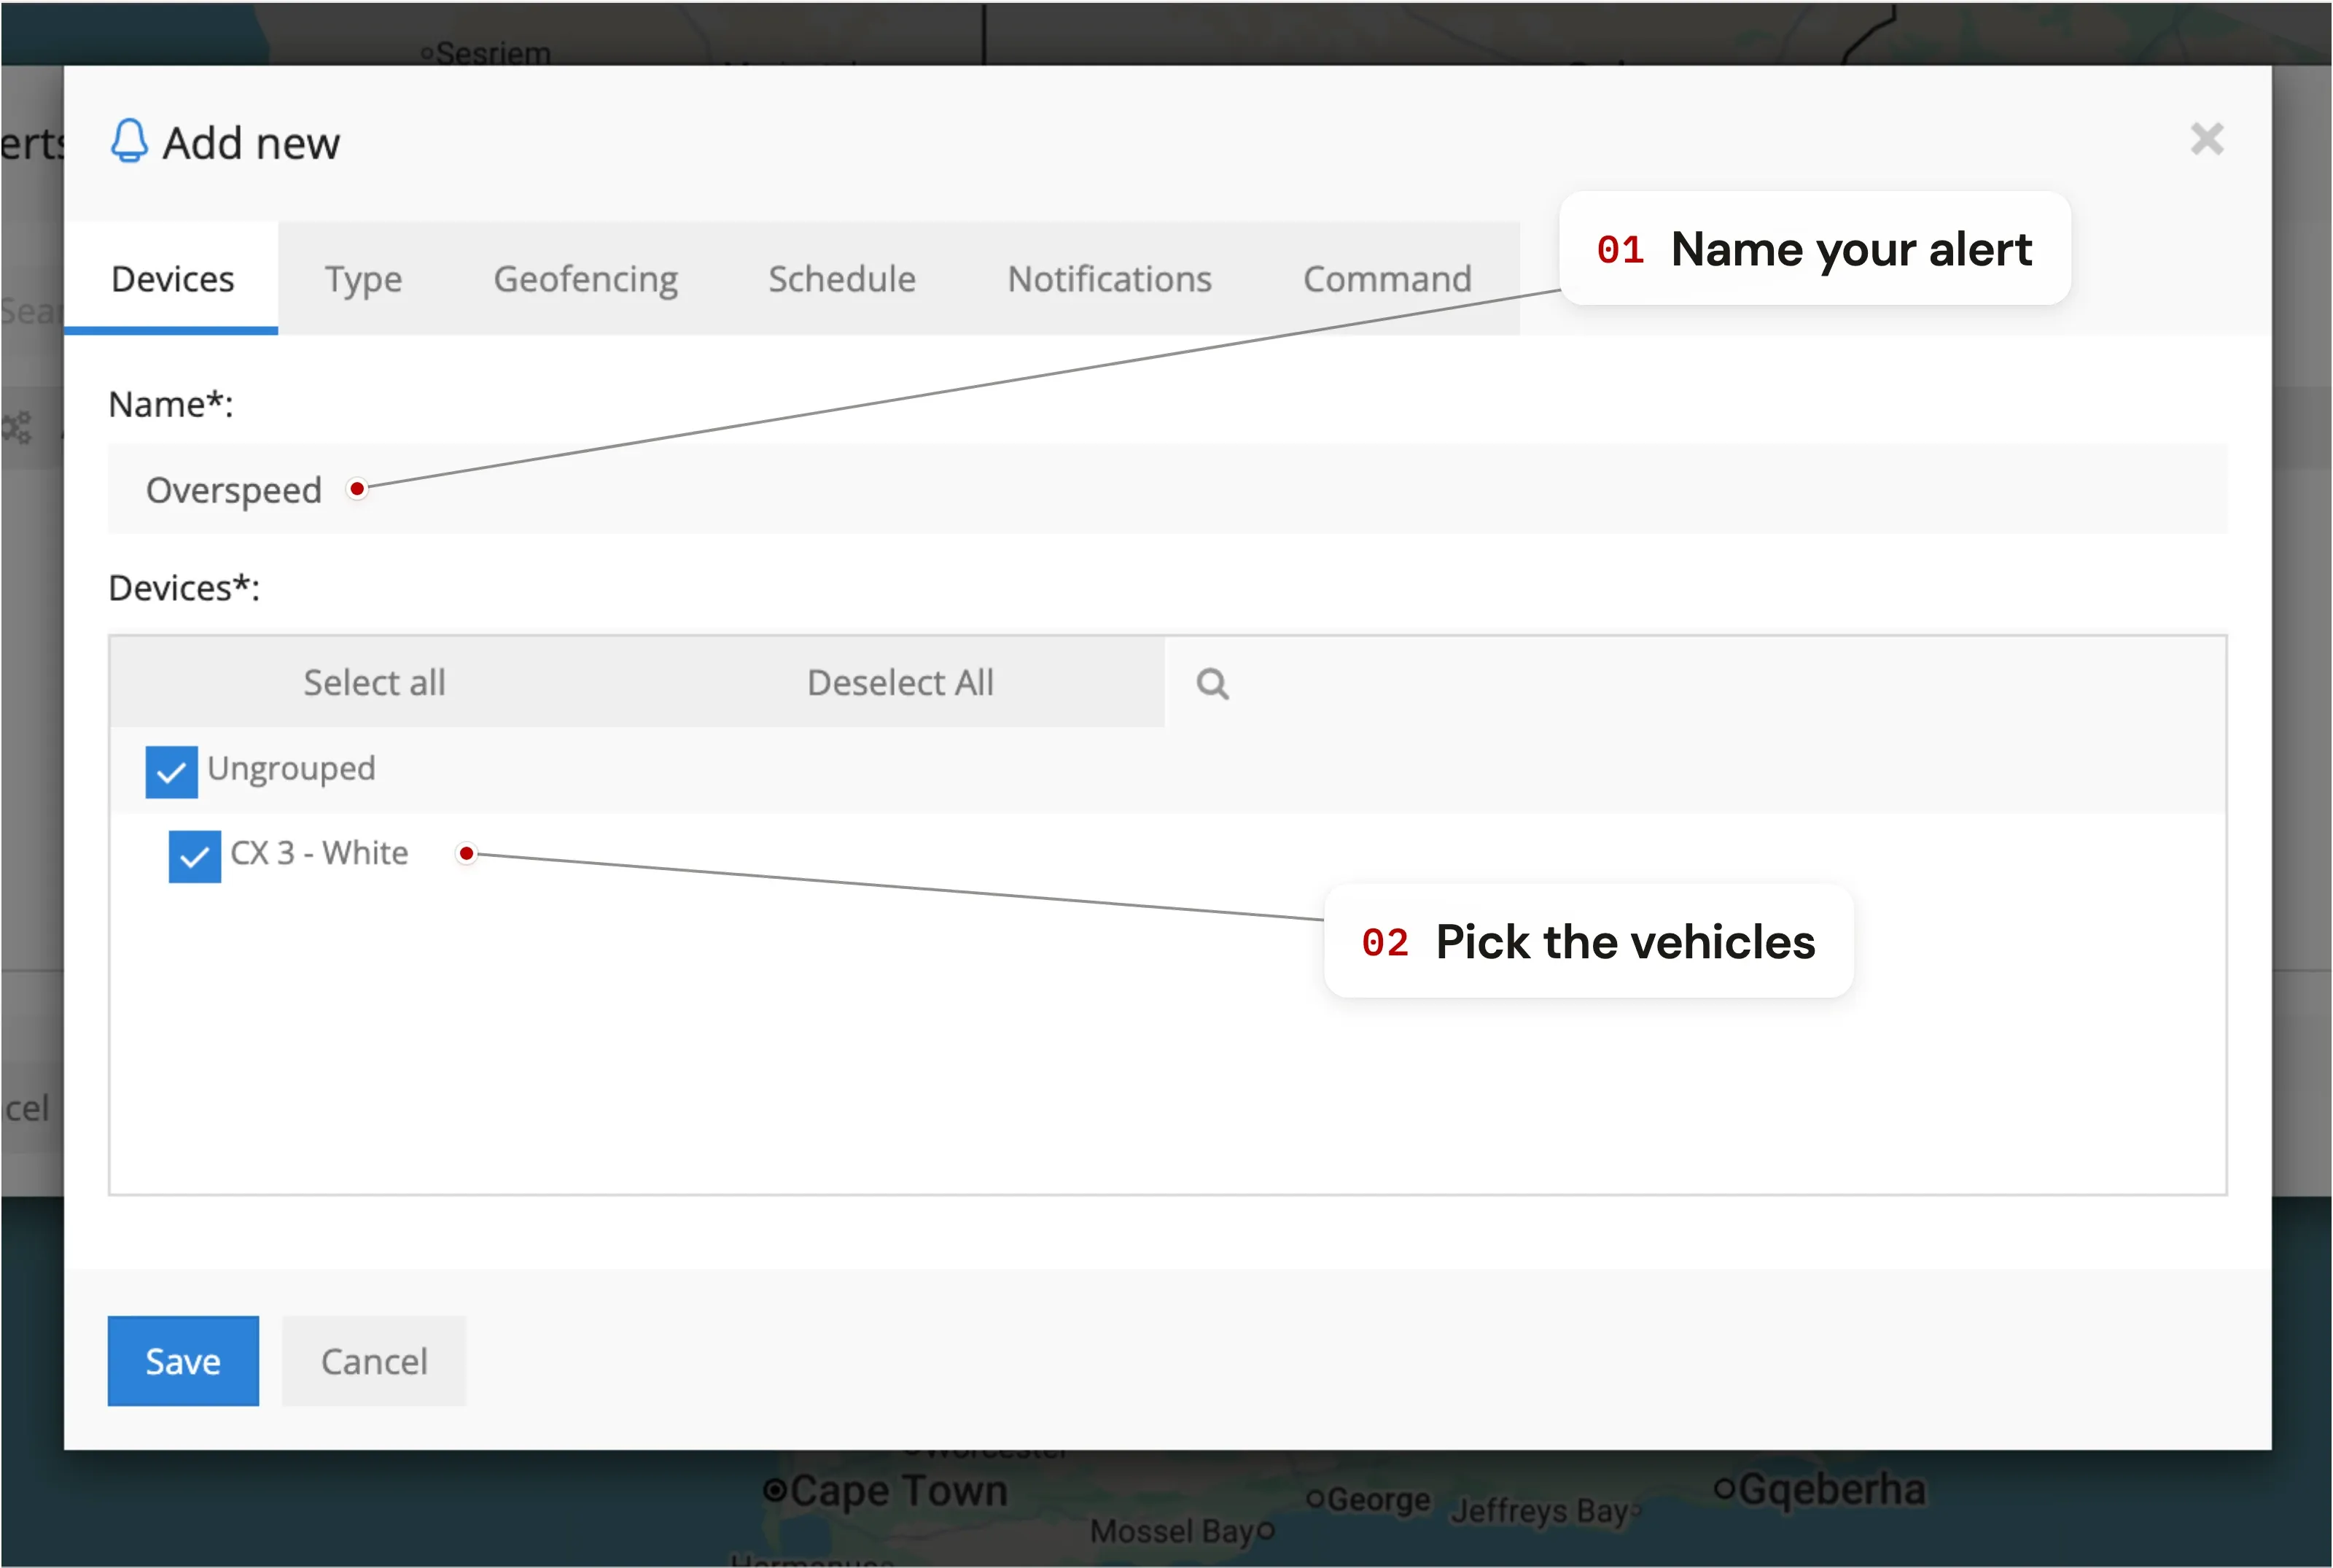Click the device search field

coord(1695,683)
